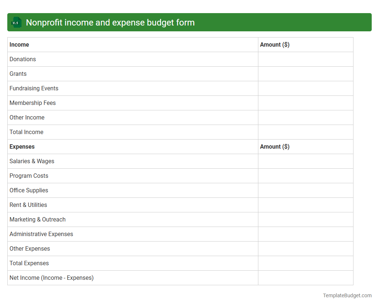Click the amount cell for Program Costs

click(305, 176)
